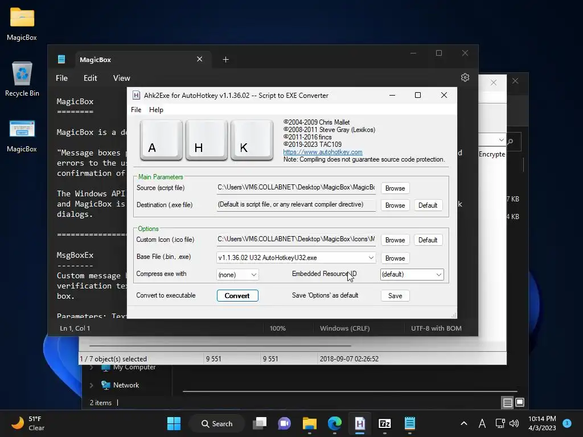The image size is (583, 437).
Task: Click Ln 1, Col 1 status in Notepad
Action: 75,328
